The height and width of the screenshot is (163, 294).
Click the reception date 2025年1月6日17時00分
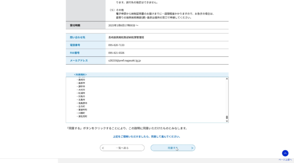(x=123, y=25)
